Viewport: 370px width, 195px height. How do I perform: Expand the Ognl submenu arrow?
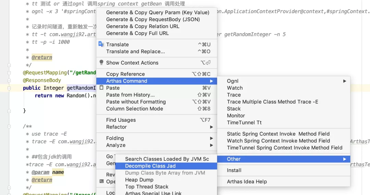(345, 81)
